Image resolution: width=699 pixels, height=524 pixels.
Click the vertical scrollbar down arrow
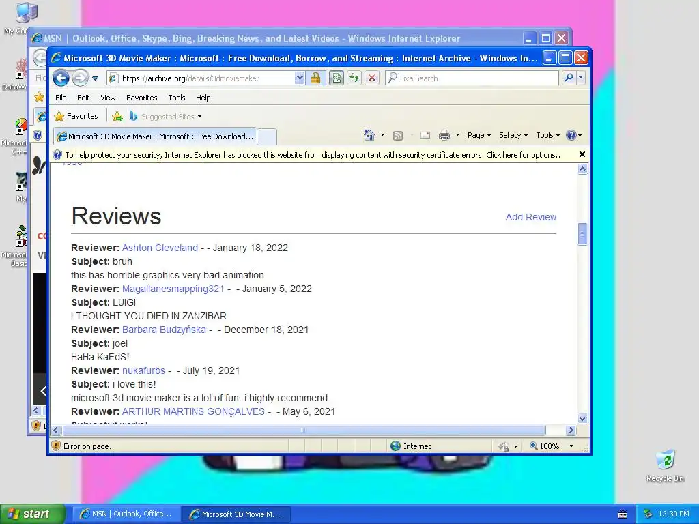pos(582,418)
